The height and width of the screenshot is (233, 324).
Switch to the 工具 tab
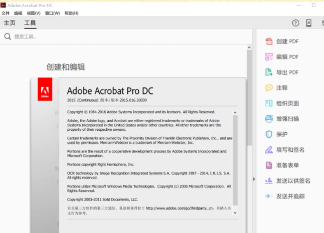click(30, 23)
